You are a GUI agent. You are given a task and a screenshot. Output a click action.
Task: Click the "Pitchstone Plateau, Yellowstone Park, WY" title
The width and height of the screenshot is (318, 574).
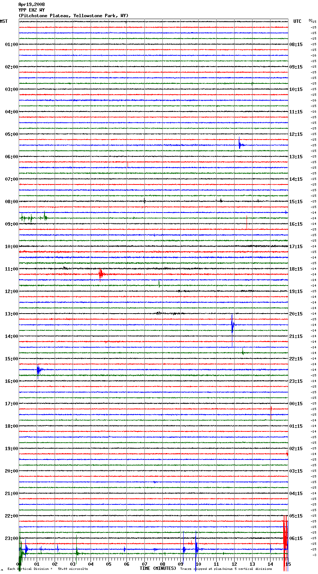73,16
